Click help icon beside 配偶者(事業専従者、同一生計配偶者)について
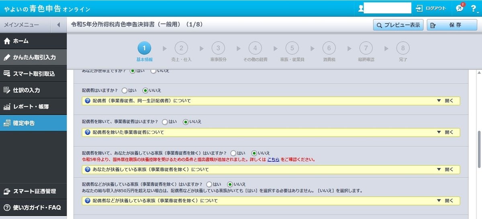Viewport: 482px width, 219px height. coord(88,101)
